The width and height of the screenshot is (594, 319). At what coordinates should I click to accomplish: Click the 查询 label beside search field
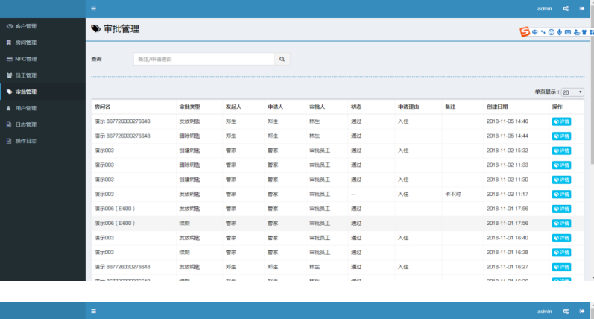coord(96,59)
